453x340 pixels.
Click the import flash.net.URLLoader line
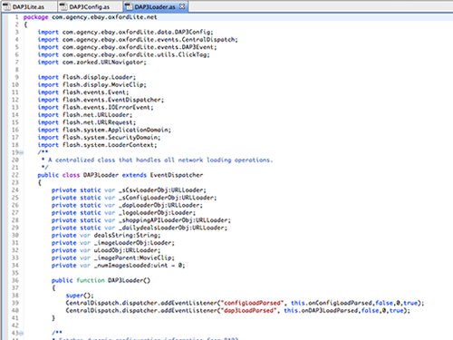click(x=85, y=115)
